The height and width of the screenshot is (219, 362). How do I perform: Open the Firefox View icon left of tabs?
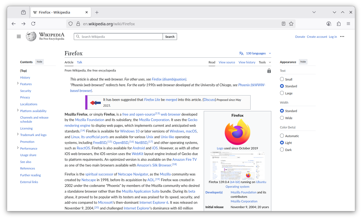(x=23, y=12)
